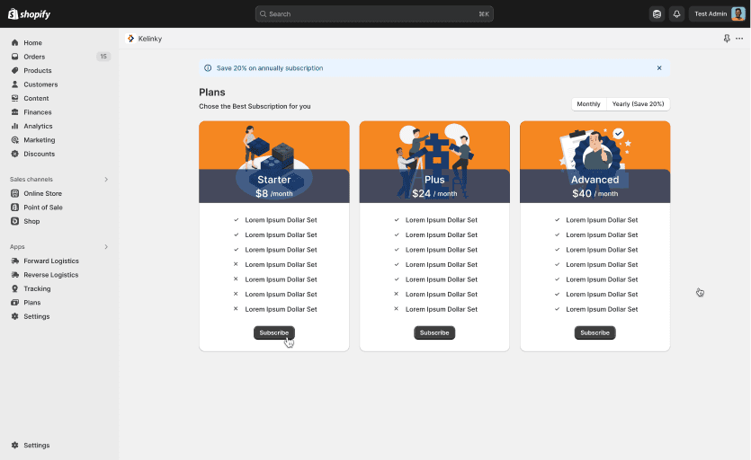Open the three-dot more actions menu
751x460 pixels.
pos(739,39)
